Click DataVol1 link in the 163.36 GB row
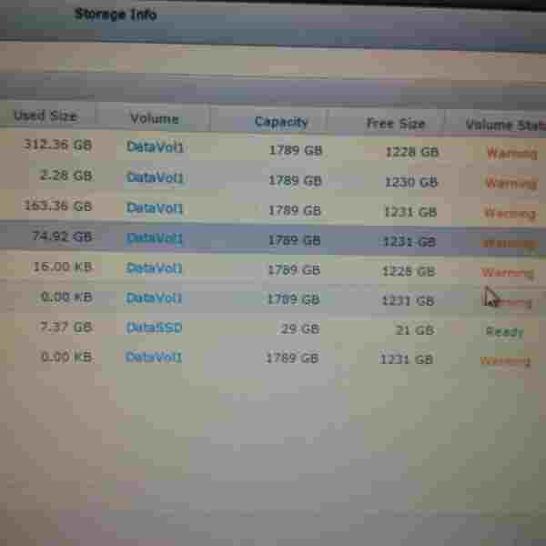This screenshot has height=546, width=546. click(x=155, y=207)
